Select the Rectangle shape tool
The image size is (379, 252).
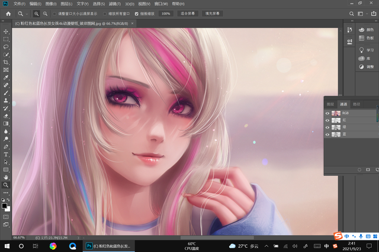point(6,169)
